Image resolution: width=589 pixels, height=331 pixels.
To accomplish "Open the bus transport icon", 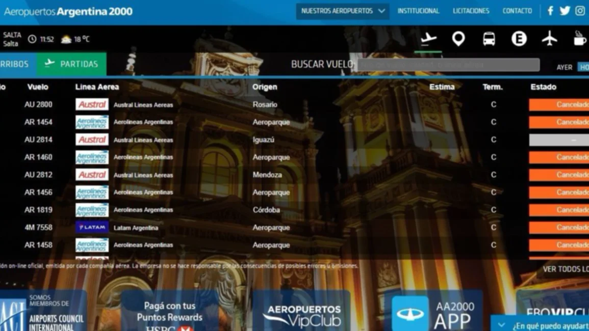I will click(489, 39).
